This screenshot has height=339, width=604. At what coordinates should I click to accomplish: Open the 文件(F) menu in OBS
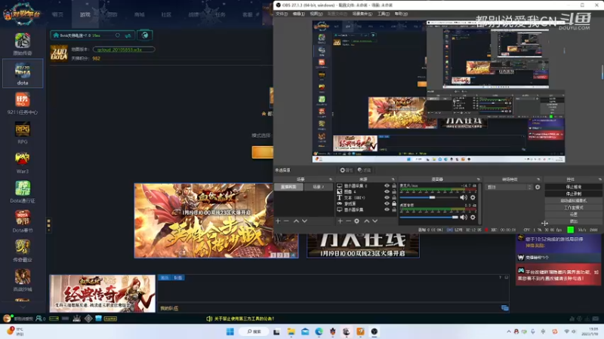[282, 14]
